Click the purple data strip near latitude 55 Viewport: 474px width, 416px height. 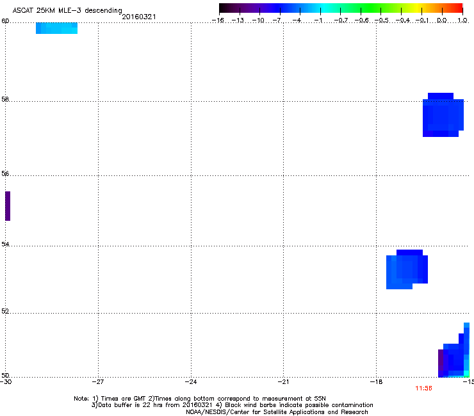(8, 206)
